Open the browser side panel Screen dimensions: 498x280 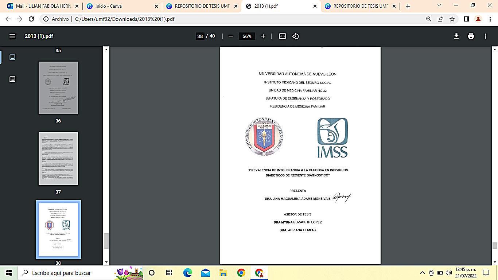click(466, 19)
